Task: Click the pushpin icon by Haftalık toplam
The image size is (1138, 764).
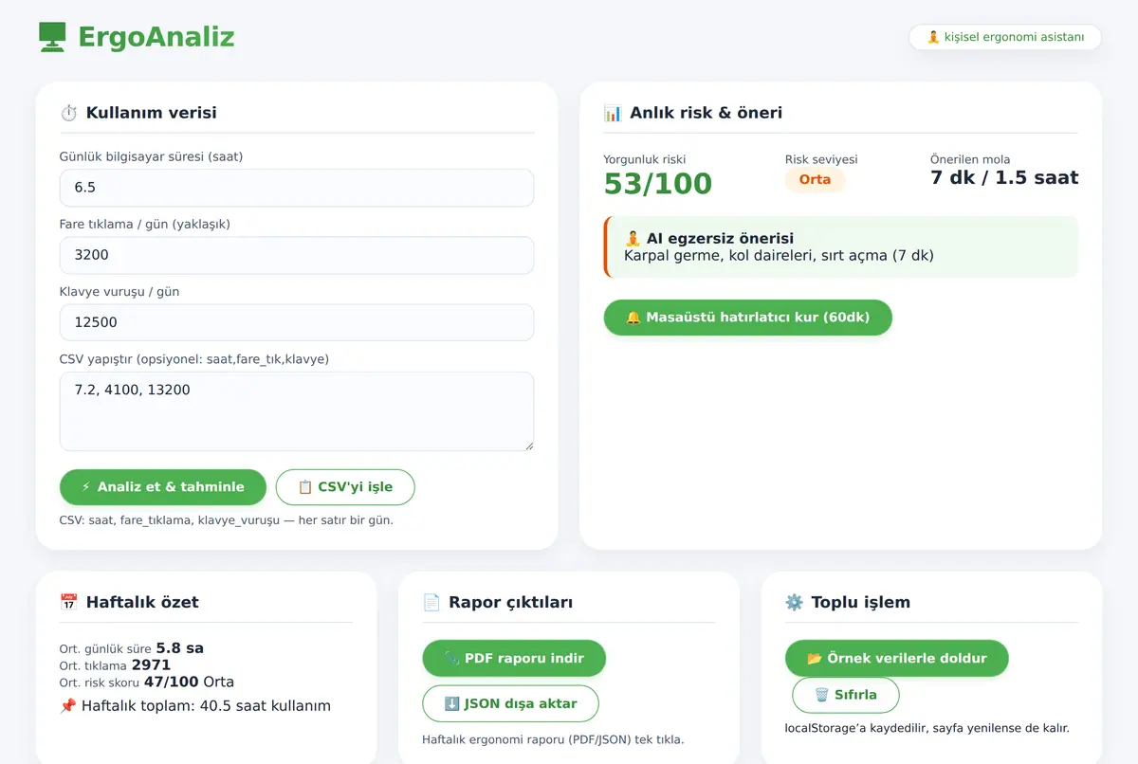Action: (x=68, y=706)
